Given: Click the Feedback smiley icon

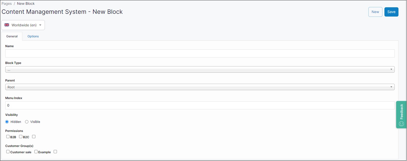Looking at the screenshot, I should 401,124.
